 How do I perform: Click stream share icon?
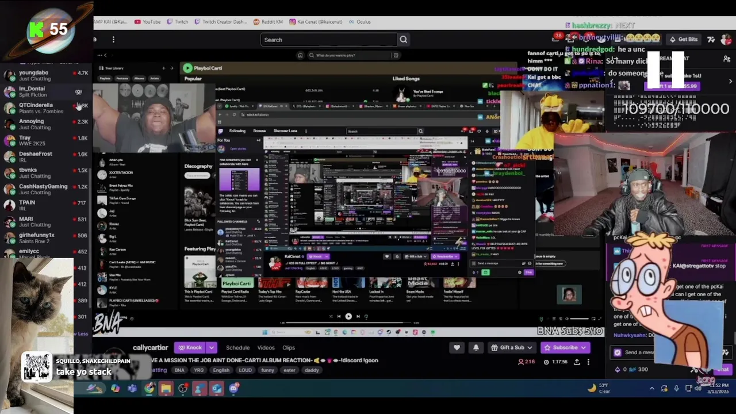(577, 362)
